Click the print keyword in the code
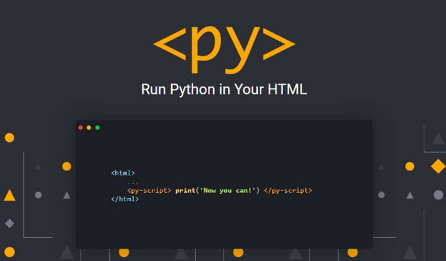Image resolution: width=446 pixels, height=261 pixels. coord(185,190)
